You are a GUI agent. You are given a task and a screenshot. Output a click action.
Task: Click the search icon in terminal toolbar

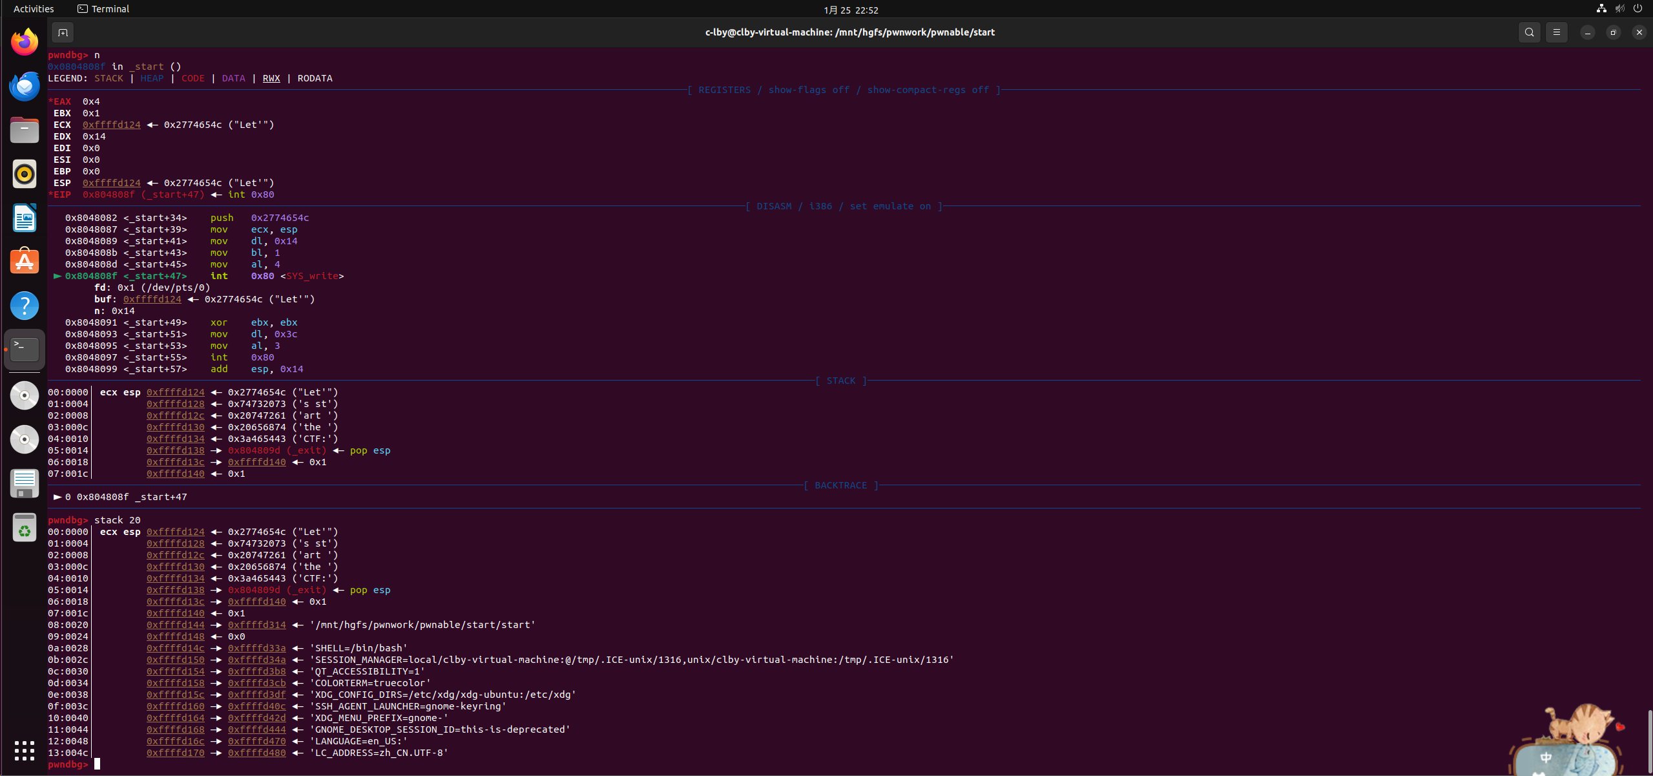tap(1528, 32)
